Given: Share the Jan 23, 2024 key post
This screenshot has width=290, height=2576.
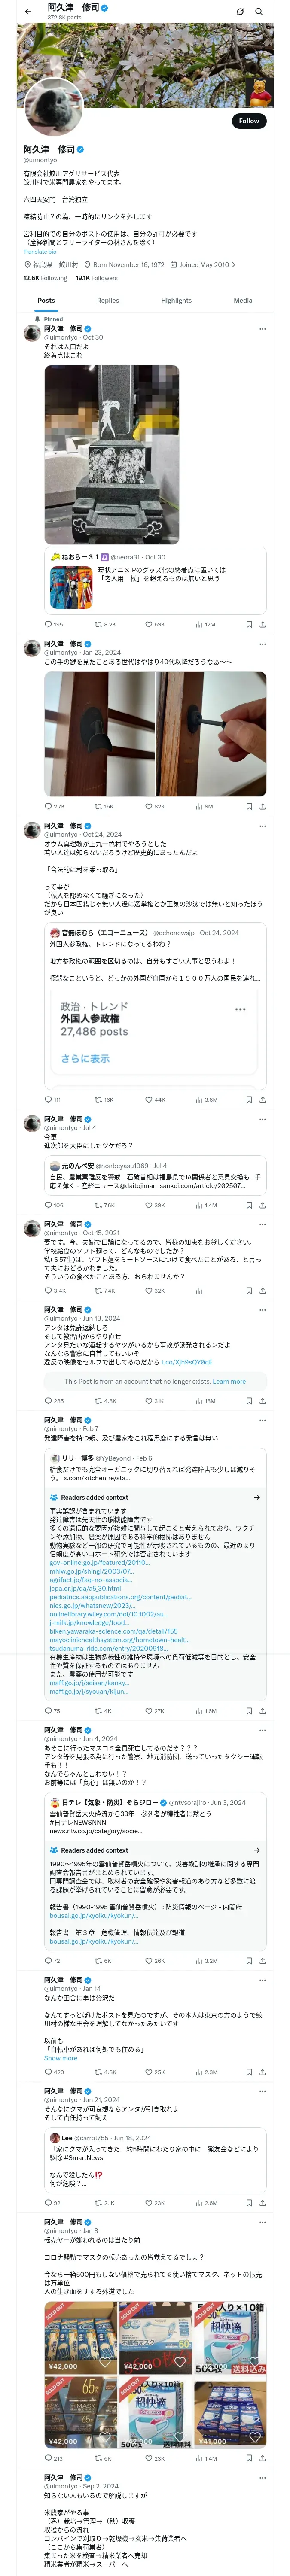Looking at the screenshot, I should pyautogui.click(x=262, y=806).
